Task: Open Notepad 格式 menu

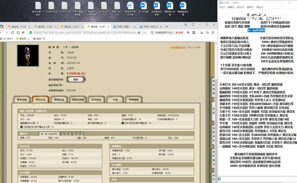Action: [241, 7]
